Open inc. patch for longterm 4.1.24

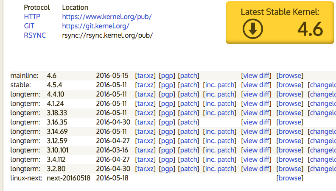(x=220, y=103)
